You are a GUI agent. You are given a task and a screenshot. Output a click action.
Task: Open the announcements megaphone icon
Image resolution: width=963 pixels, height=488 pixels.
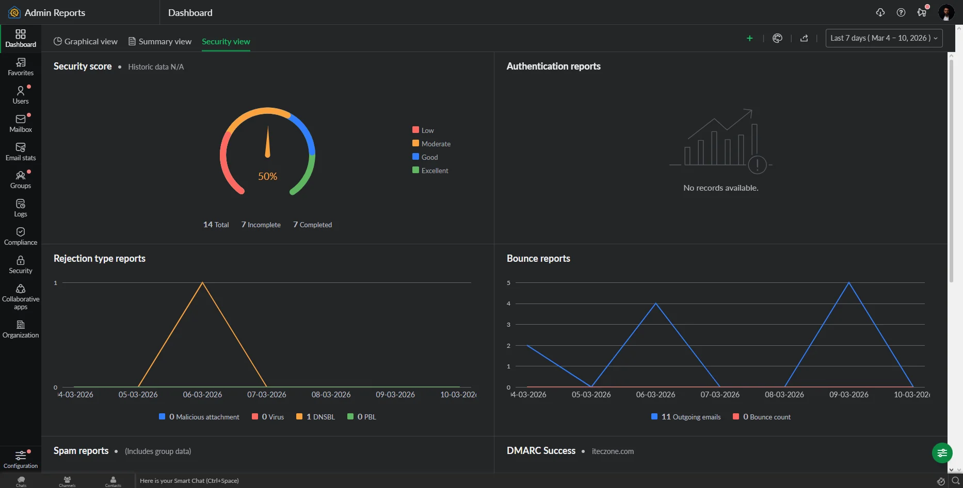point(922,12)
